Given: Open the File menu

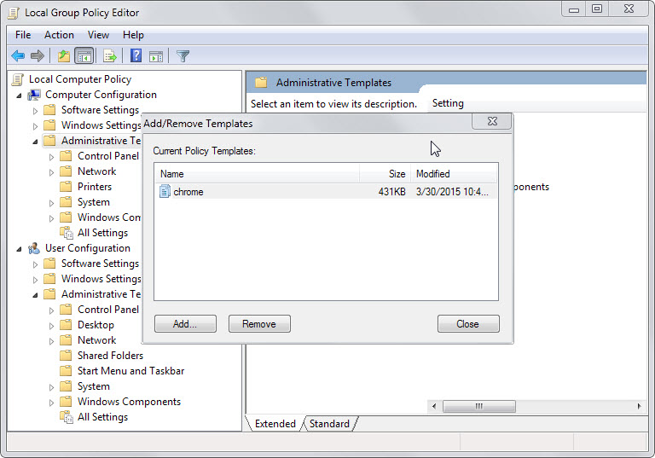Looking at the screenshot, I should [x=23, y=35].
